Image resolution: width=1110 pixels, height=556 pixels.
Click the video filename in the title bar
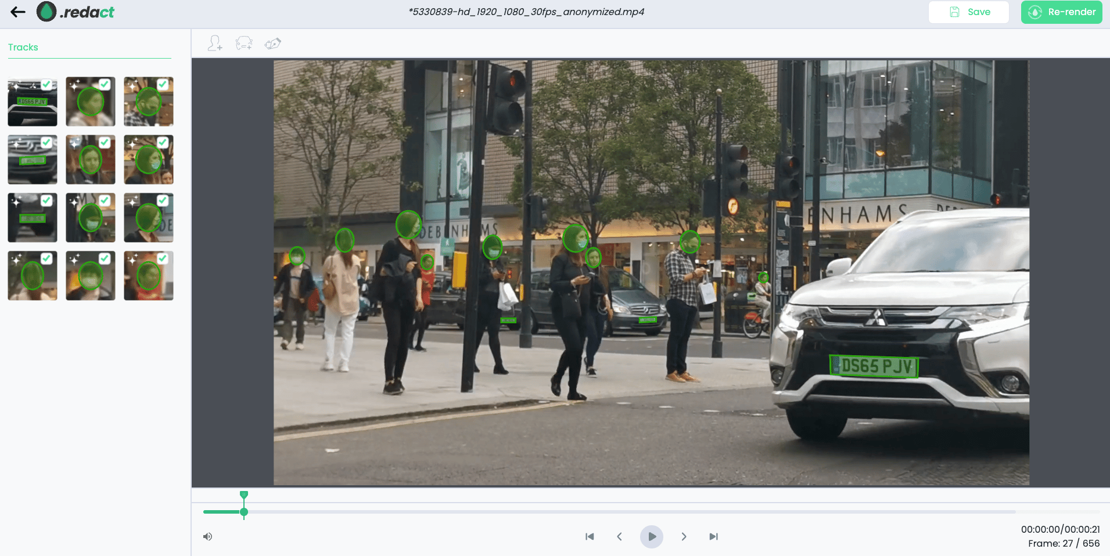point(526,12)
